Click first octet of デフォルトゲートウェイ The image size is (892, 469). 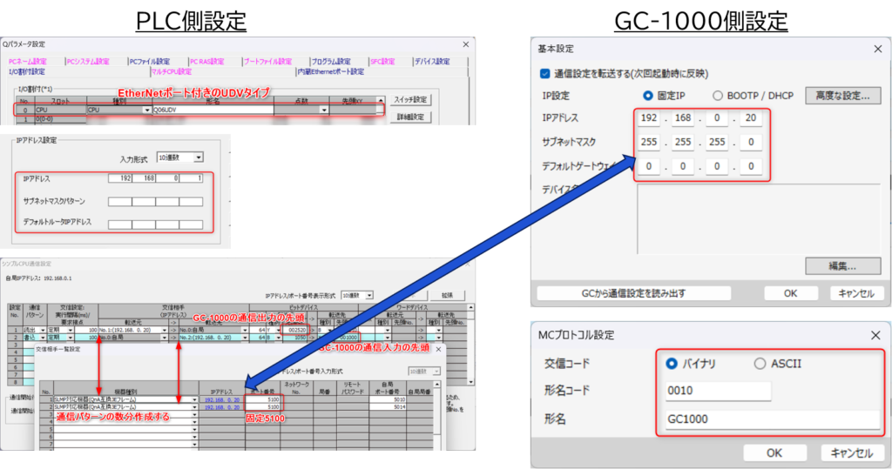coord(648,166)
